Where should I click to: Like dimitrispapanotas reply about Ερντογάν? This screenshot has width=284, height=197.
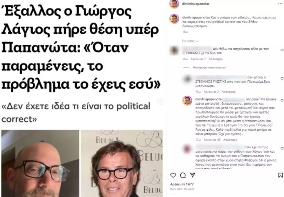pos(282,100)
